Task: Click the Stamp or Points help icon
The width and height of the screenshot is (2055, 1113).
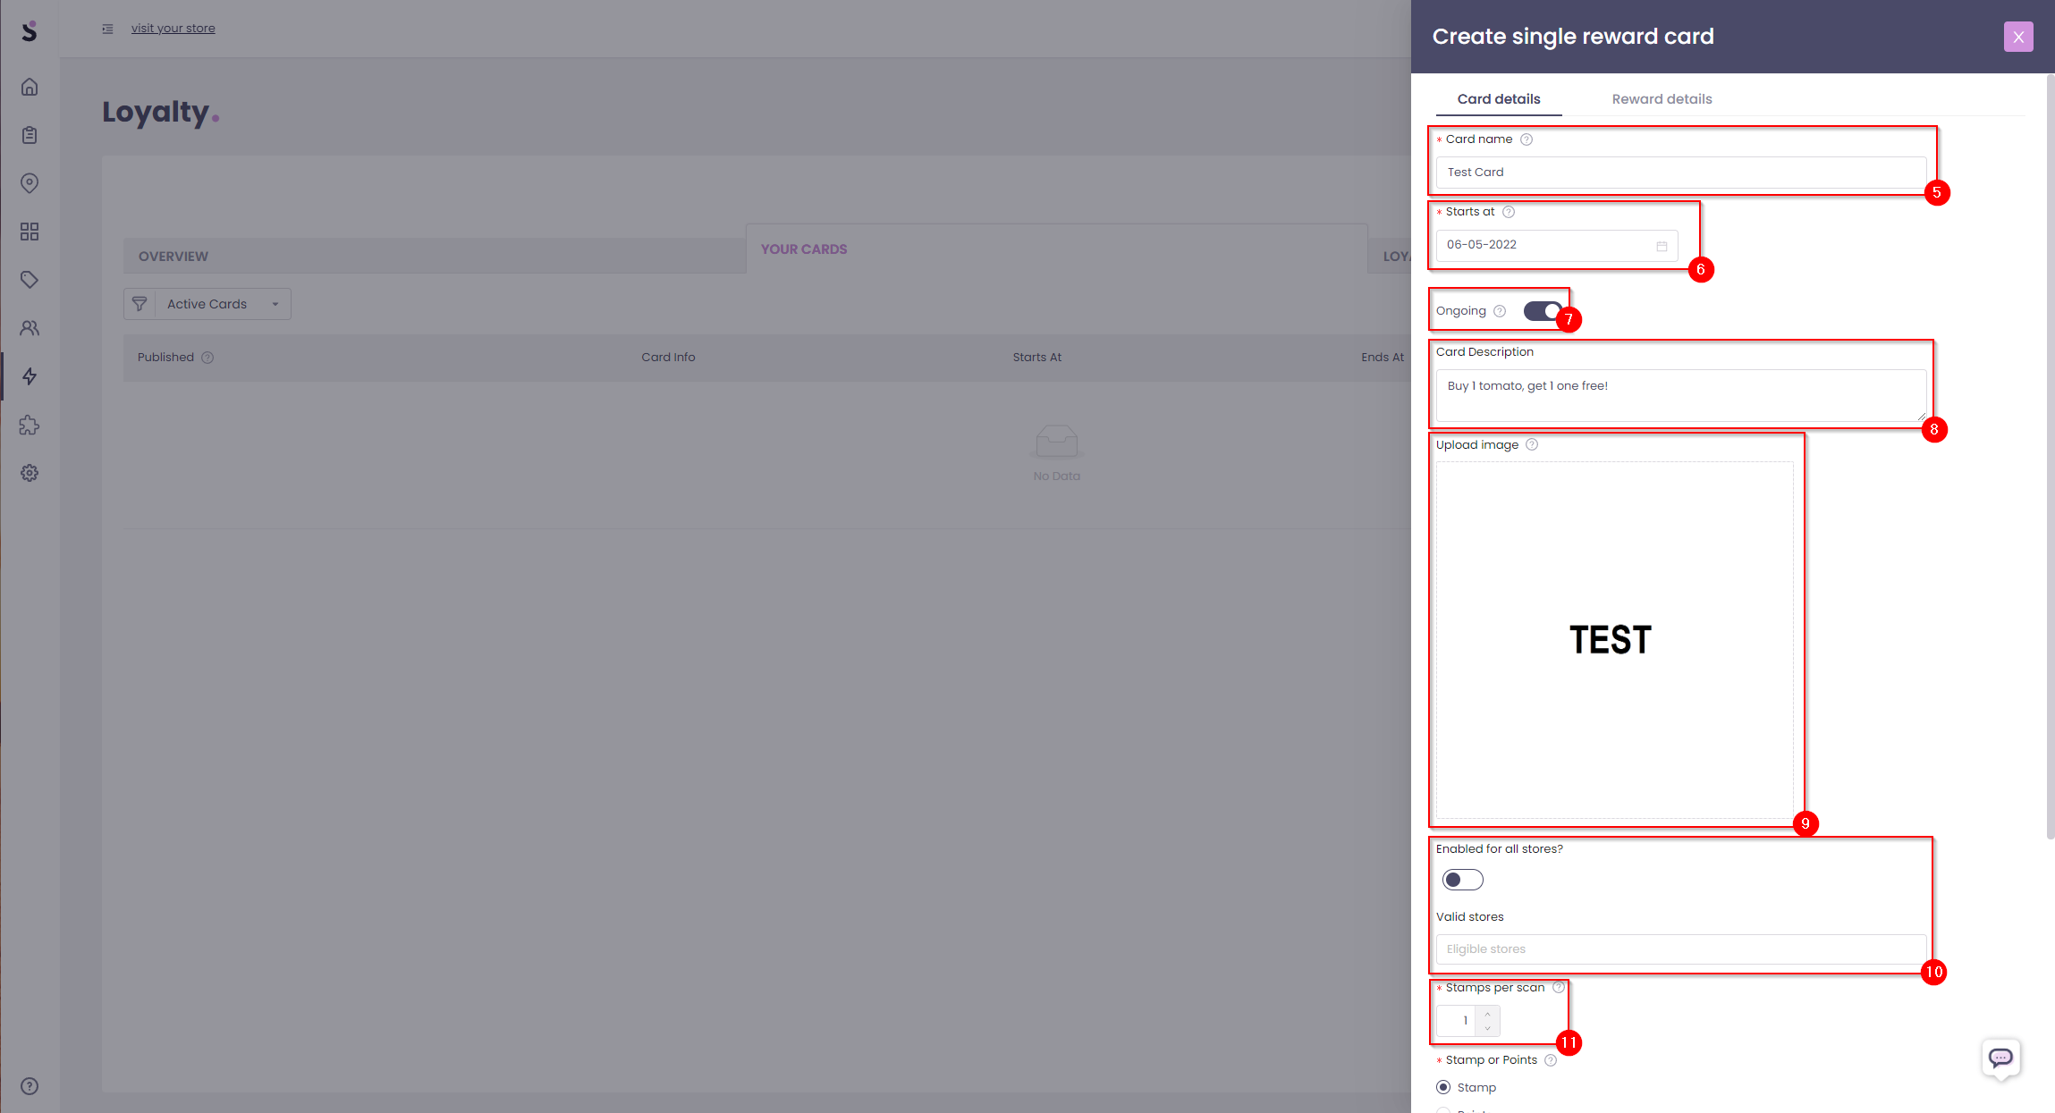Action: [1551, 1060]
